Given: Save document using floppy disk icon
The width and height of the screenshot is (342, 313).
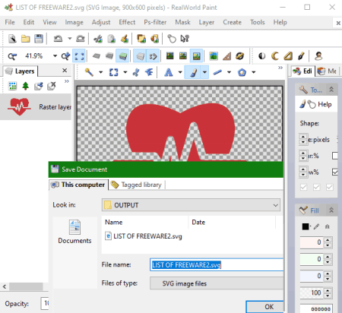Looking at the screenshot, I should point(39,39).
